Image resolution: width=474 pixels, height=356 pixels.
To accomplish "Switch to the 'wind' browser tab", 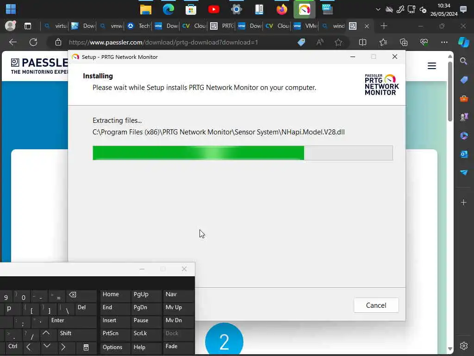I will pyautogui.click(x=333, y=26).
